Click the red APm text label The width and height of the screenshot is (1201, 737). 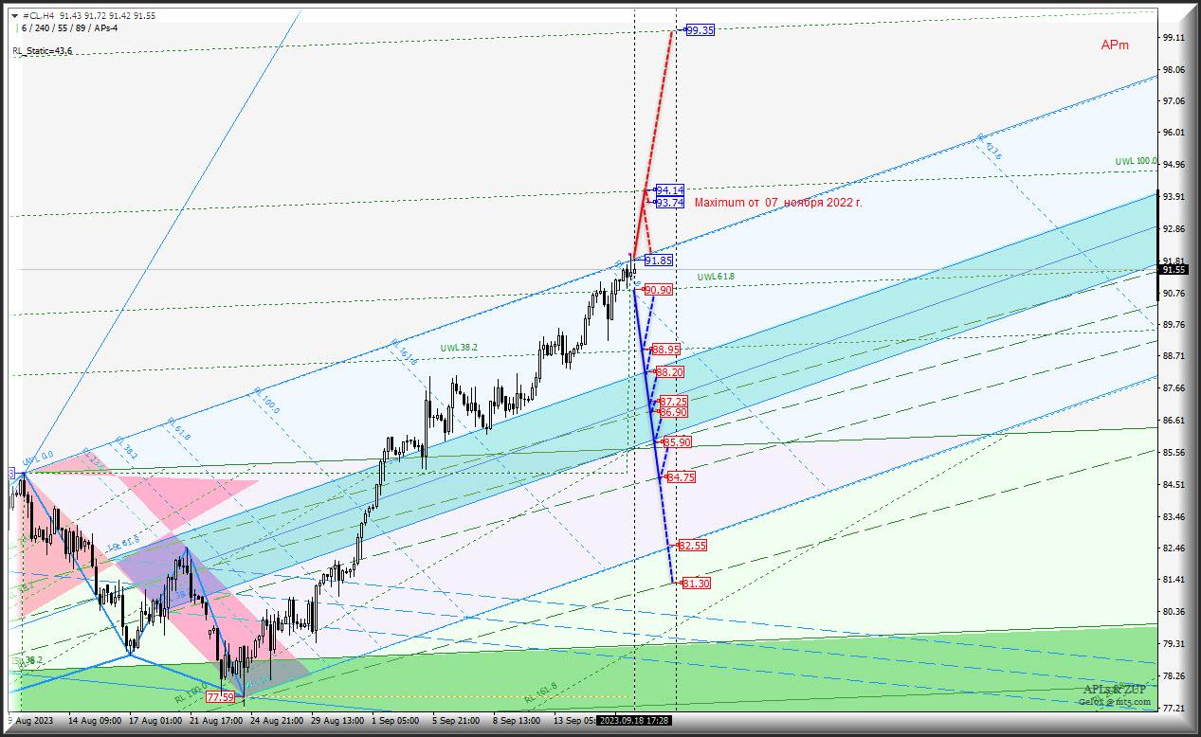pos(1114,45)
